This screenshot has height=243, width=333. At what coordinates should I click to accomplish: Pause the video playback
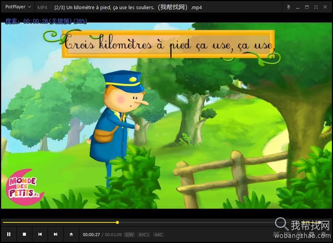pos(9,234)
